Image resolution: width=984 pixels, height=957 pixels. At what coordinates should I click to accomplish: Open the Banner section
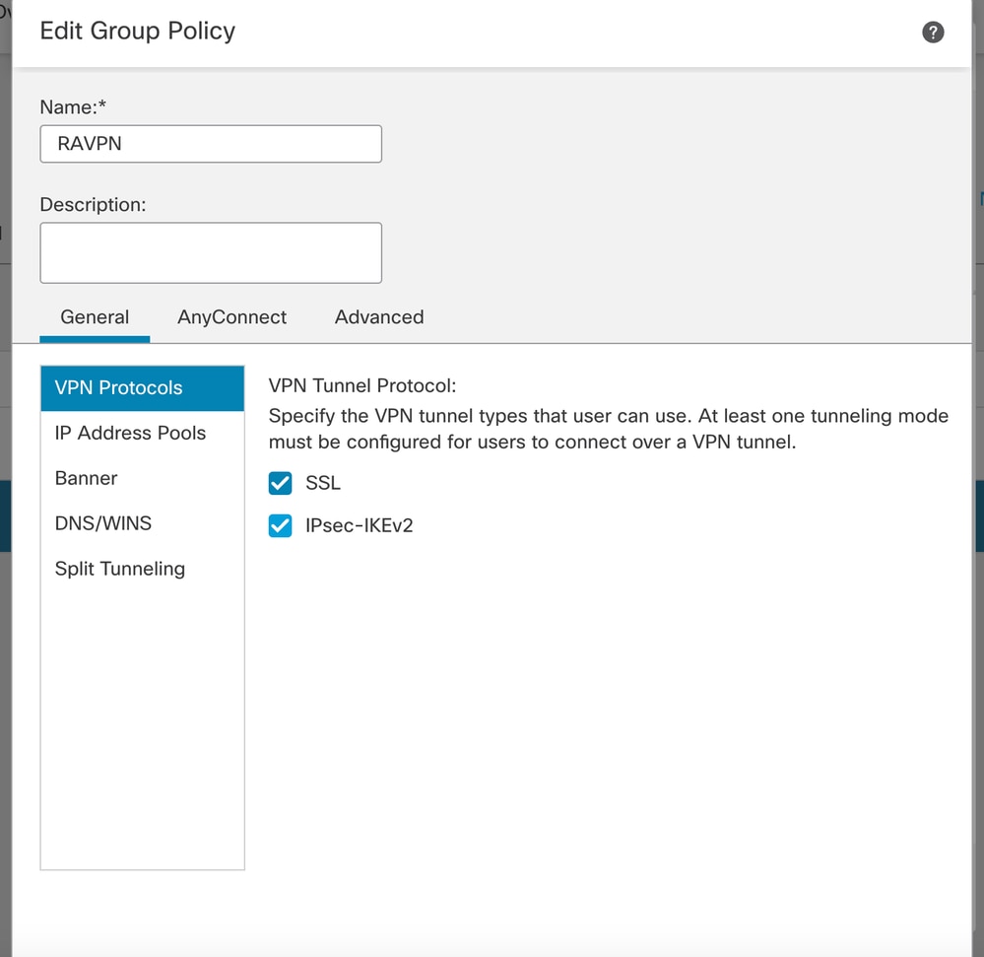[143, 479]
